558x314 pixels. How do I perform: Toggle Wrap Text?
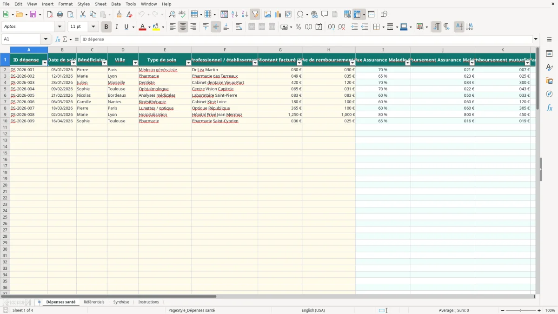click(x=239, y=27)
